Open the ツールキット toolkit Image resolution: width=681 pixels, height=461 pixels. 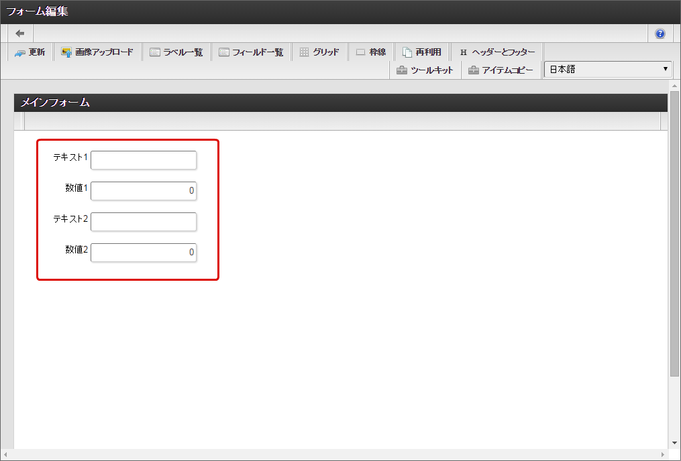(x=425, y=70)
